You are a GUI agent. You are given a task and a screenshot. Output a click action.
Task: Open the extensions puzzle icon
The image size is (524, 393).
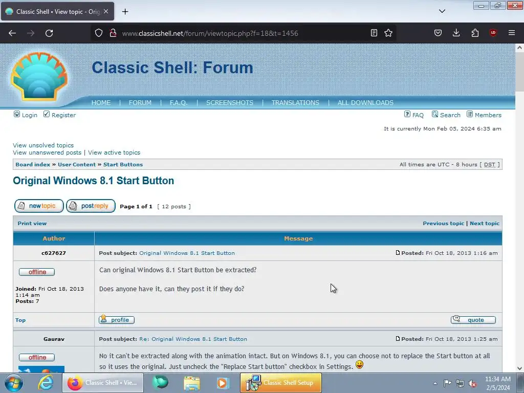(x=475, y=33)
